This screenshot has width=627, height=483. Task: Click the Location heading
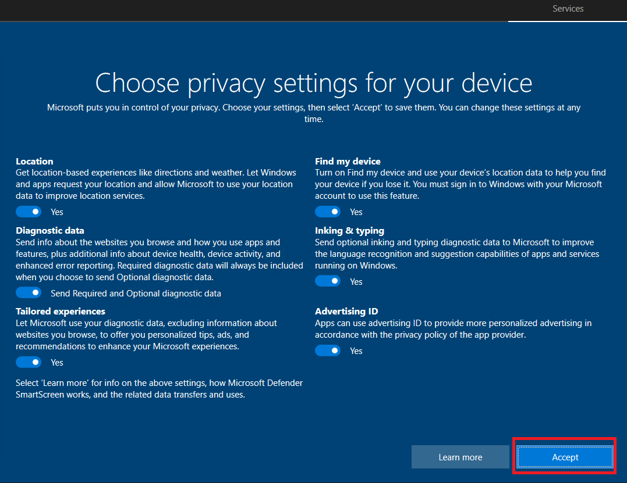pyautogui.click(x=34, y=161)
